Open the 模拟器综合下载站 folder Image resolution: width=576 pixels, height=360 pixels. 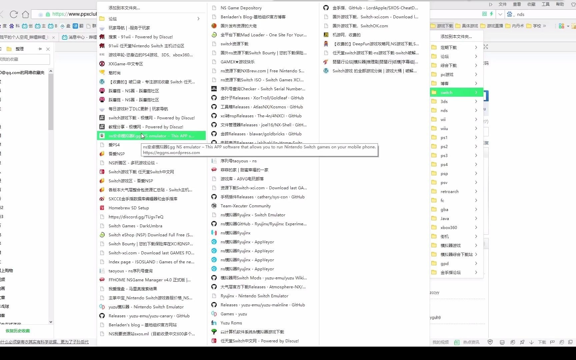(456, 254)
